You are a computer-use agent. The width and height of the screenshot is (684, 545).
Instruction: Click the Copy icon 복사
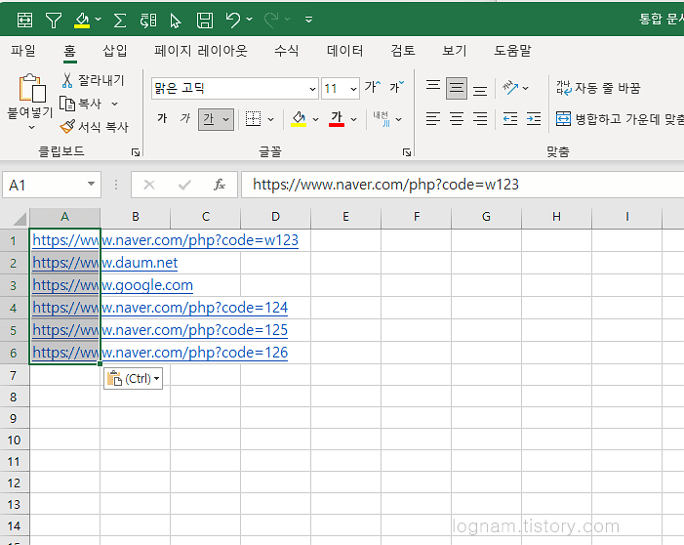coord(81,104)
